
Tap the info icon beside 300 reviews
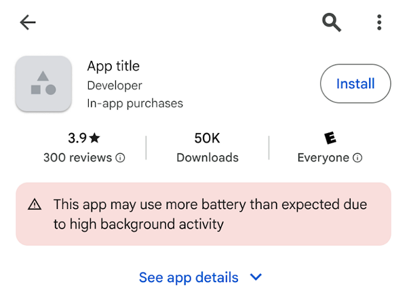click(x=120, y=158)
